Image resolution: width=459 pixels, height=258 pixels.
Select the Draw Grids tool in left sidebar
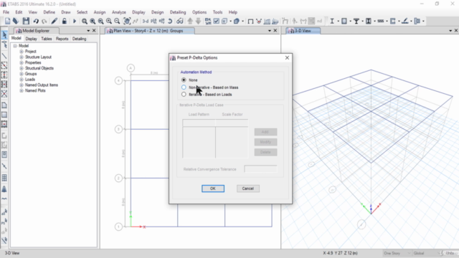[x=4, y=178]
